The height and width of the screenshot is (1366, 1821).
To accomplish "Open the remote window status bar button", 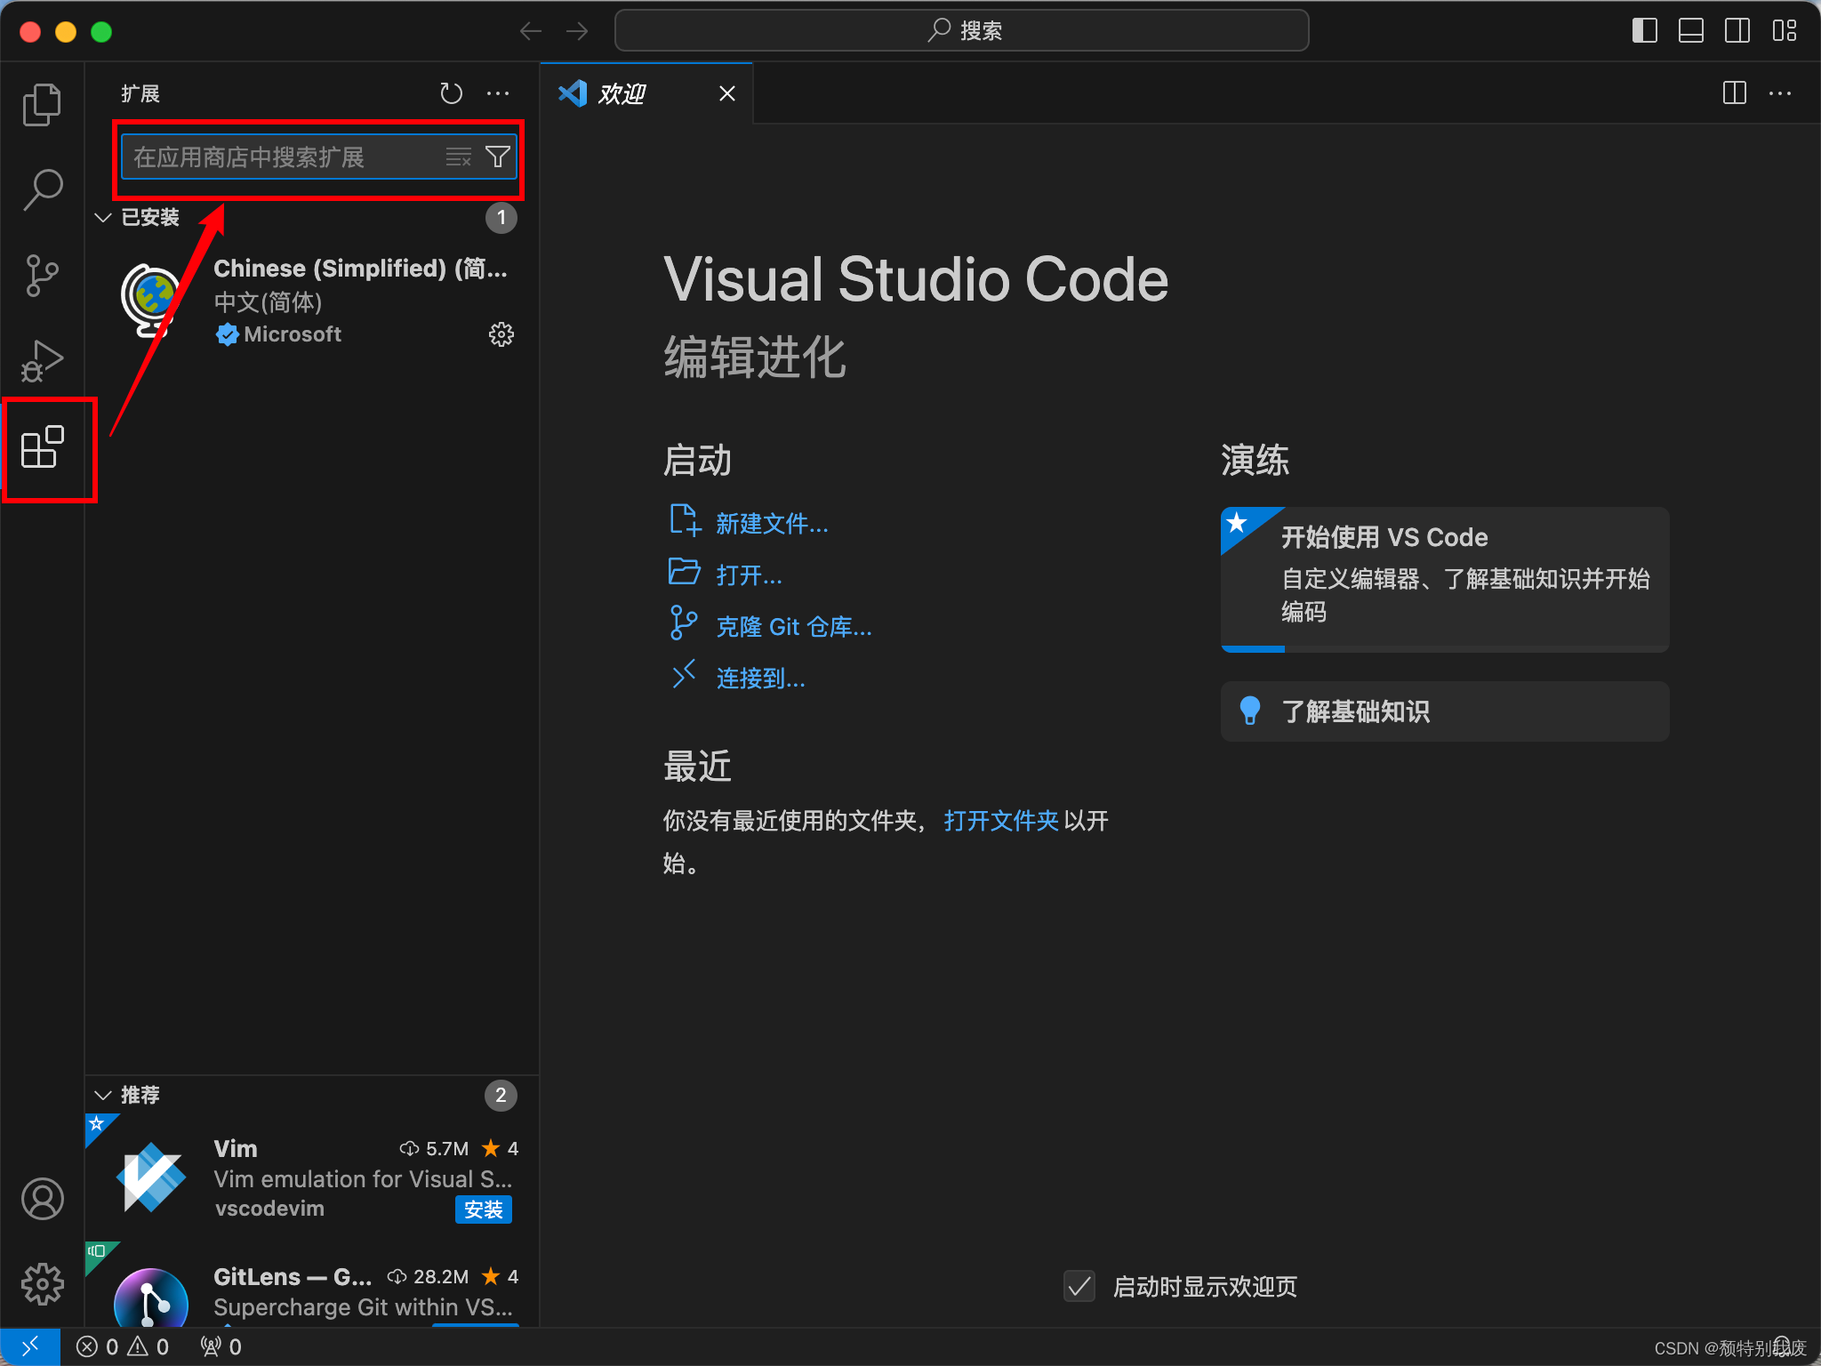I will point(30,1346).
